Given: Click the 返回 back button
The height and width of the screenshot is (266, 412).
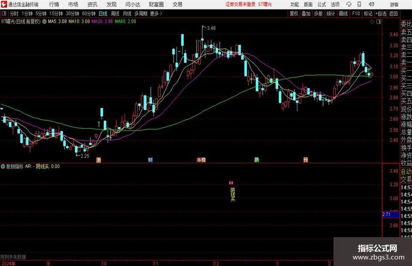Looking at the screenshot, I should pos(393,14).
